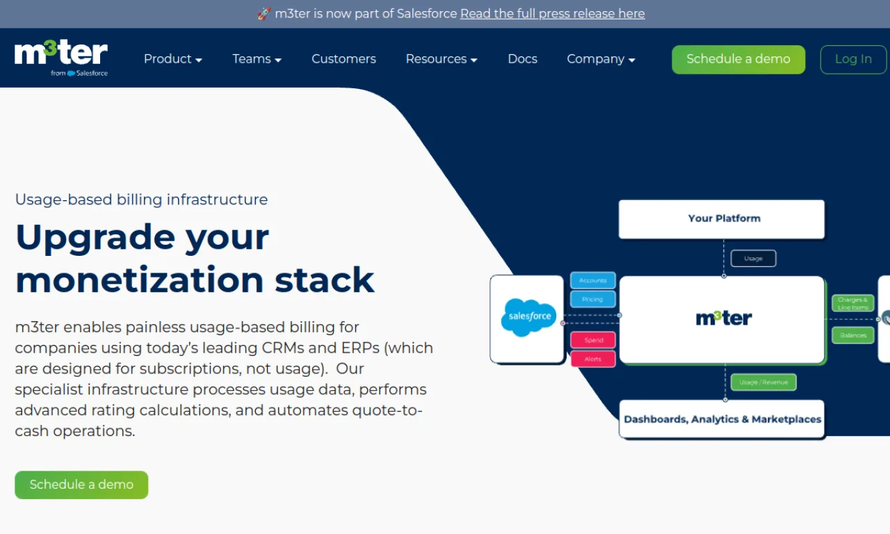Open the Product dropdown menu
890x534 pixels.
[172, 59]
